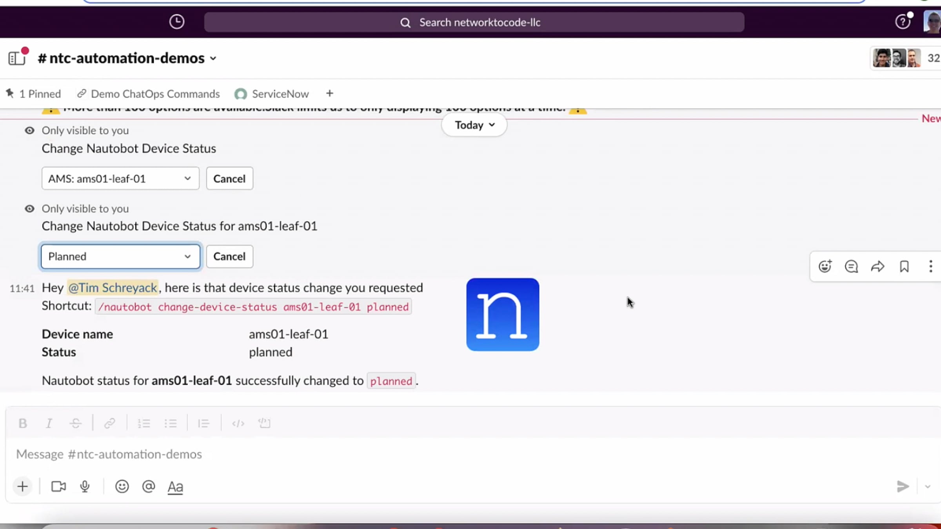Record a video clip

pyautogui.click(x=58, y=486)
